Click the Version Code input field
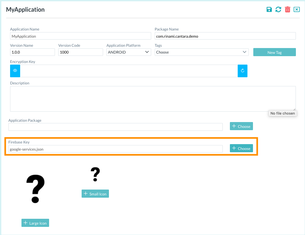Viewport: 305px width, 235px height. [x=81, y=52]
